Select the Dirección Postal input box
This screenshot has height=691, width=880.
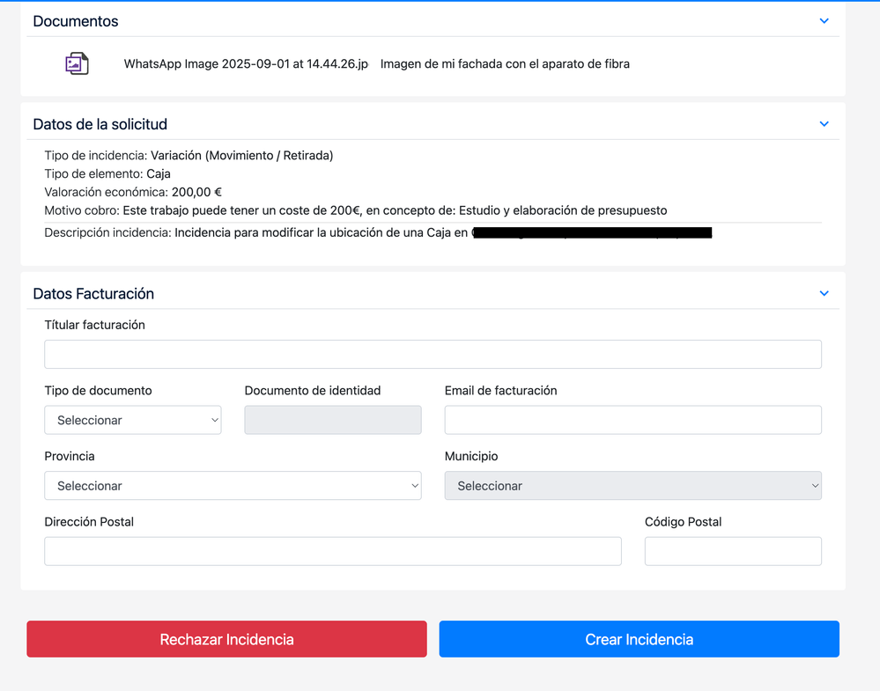coord(332,551)
